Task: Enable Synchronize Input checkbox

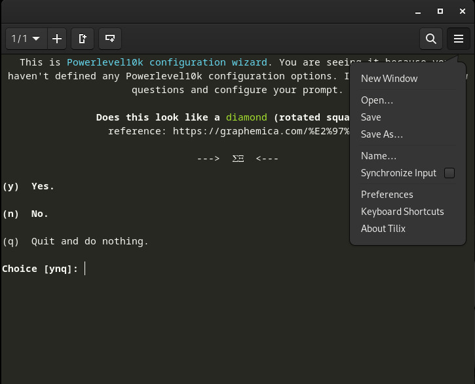Action: [449, 173]
